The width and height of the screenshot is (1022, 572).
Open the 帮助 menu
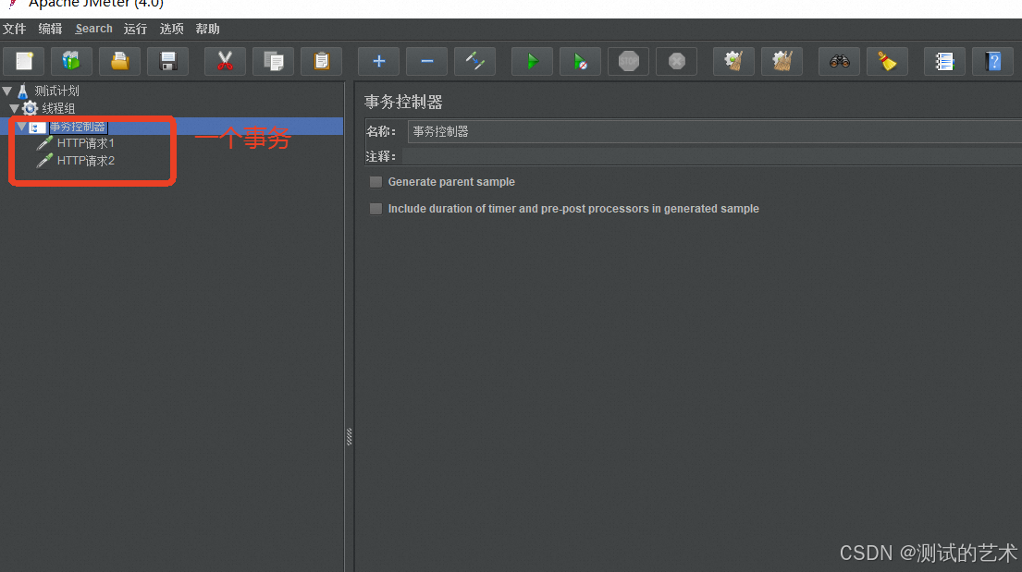[x=207, y=29]
